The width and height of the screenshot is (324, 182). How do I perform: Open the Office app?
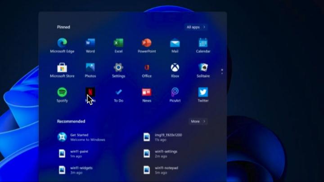(x=147, y=71)
